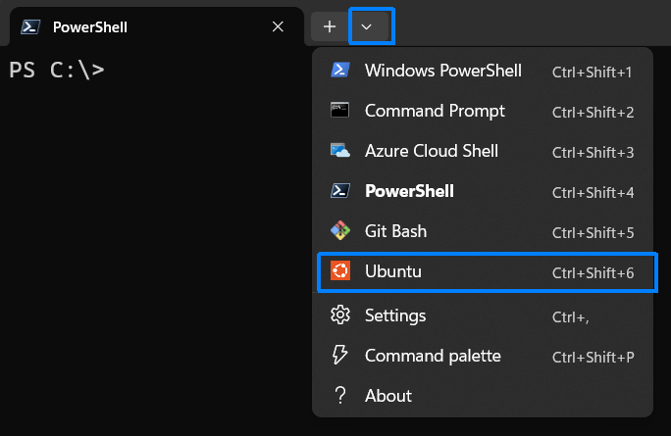
Task: Select the bold PowerShell menu entry
Action: click(x=483, y=191)
